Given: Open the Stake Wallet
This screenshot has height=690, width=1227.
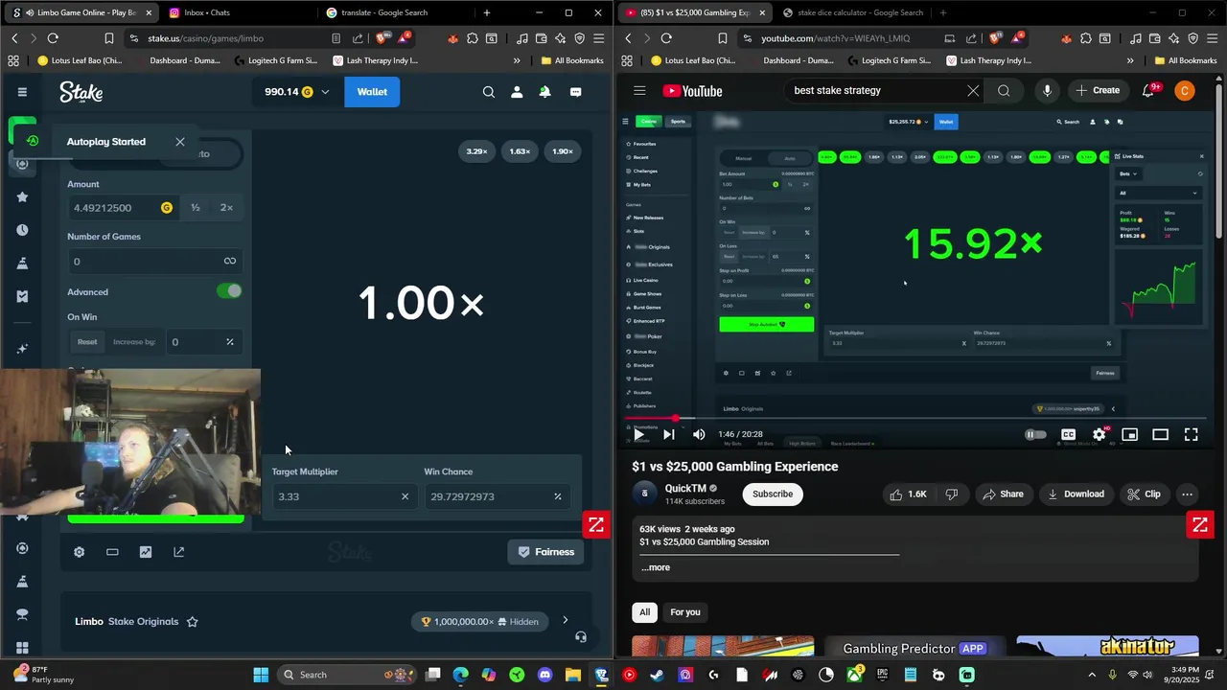Looking at the screenshot, I should point(372,92).
